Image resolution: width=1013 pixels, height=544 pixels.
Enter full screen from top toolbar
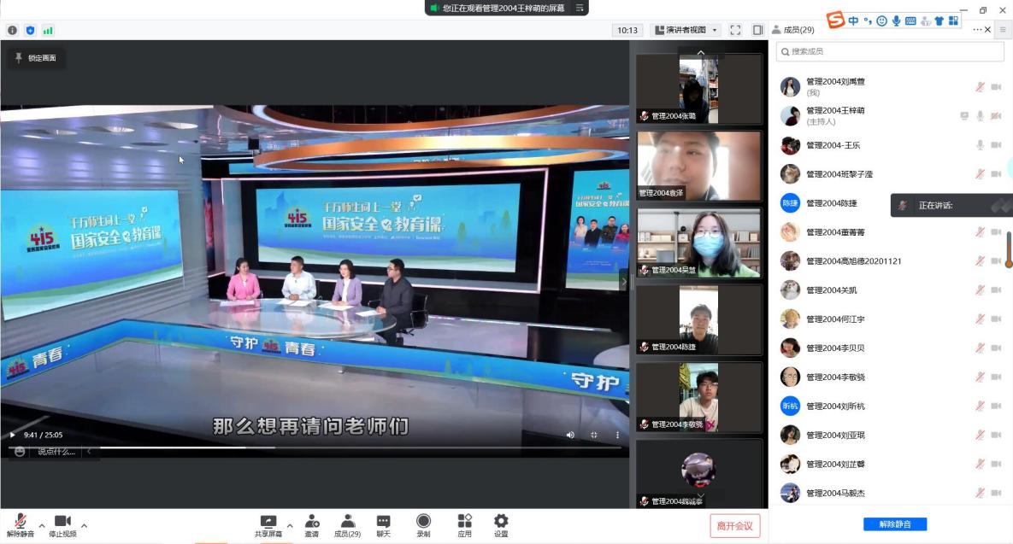coord(735,30)
